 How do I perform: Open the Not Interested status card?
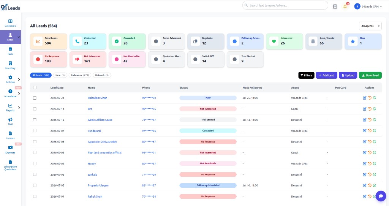pos(88,59)
